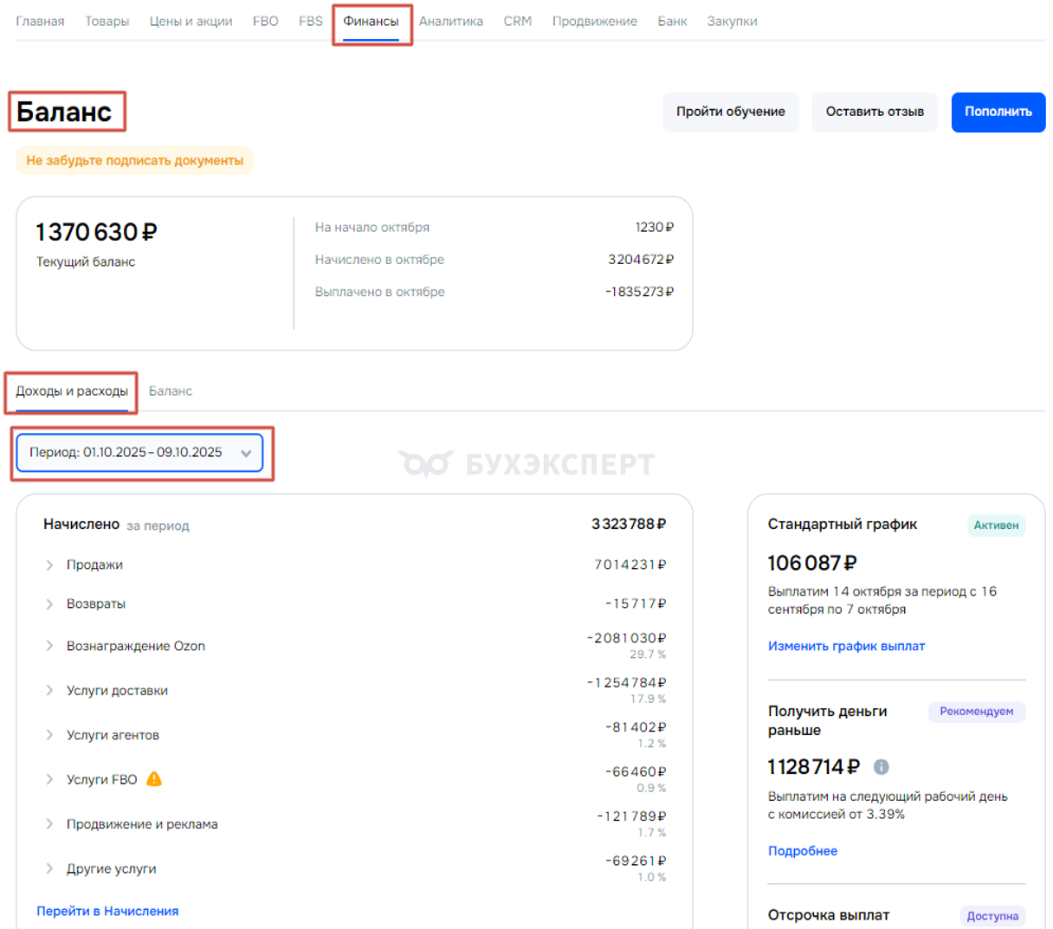Go to the FBO menu tab
This screenshot has height=929, width=1053.
[x=266, y=21]
